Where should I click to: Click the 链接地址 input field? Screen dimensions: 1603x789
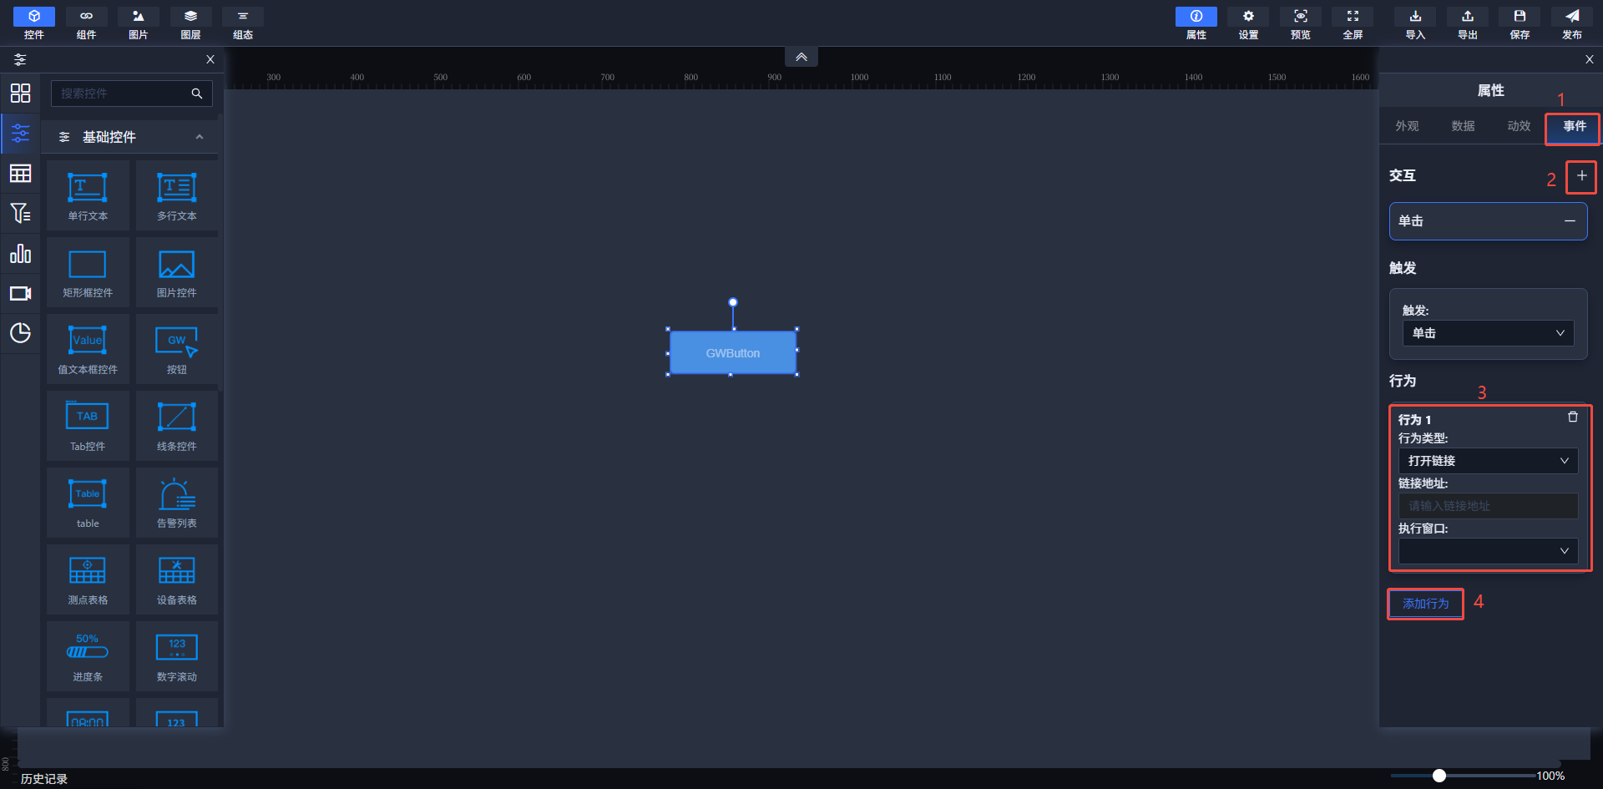tap(1488, 506)
